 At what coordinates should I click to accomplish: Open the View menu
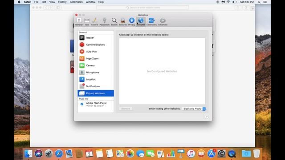(52, 2)
